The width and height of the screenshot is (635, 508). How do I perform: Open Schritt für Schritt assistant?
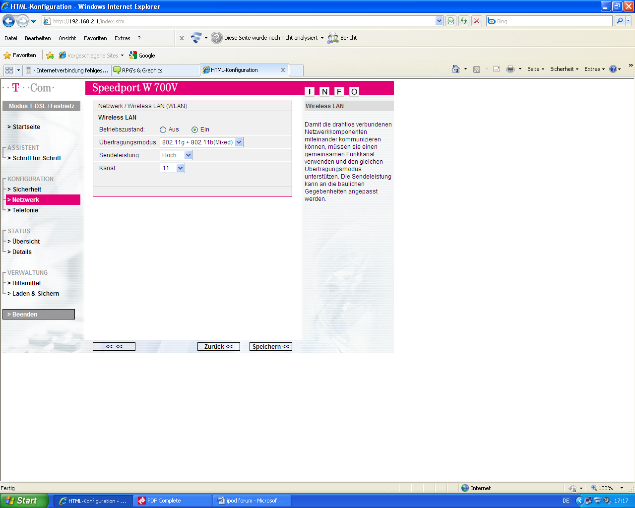pos(37,158)
